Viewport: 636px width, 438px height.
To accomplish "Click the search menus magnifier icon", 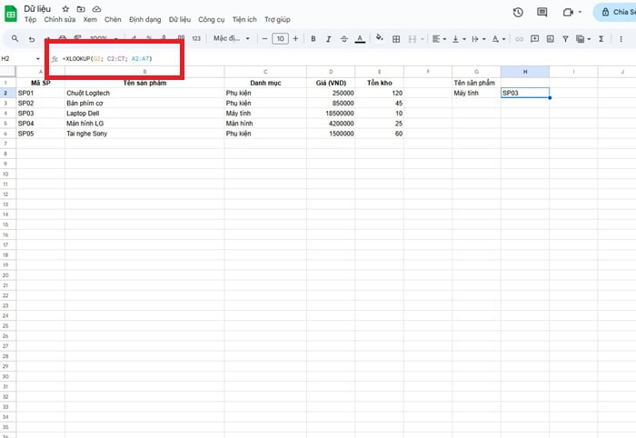I will (x=15, y=38).
